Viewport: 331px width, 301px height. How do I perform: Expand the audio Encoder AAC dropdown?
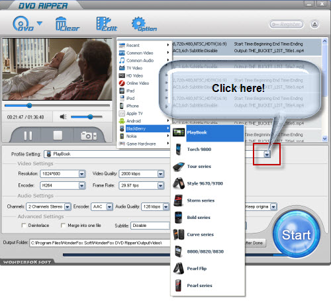tap(109, 206)
